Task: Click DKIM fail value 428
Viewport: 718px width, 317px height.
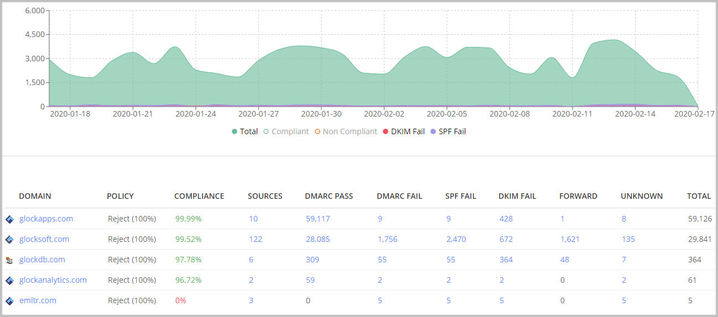Action: pyautogui.click(x=506, y=219)
